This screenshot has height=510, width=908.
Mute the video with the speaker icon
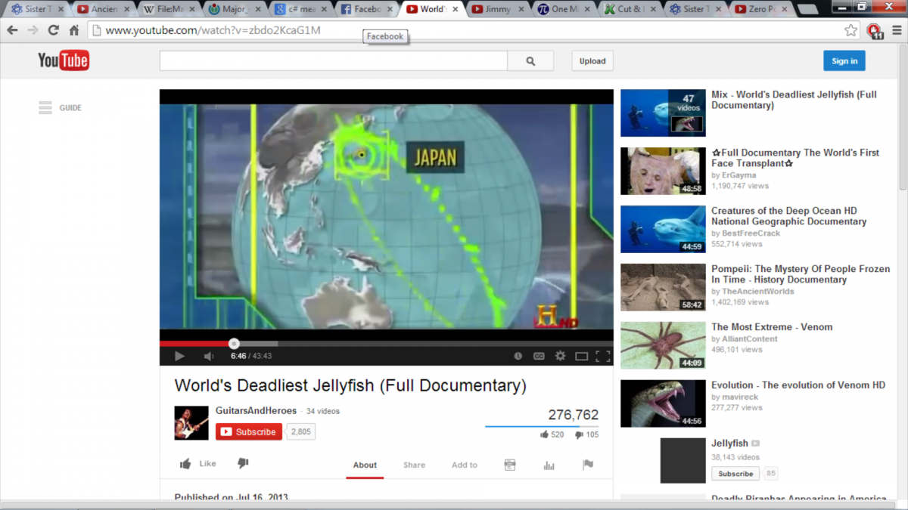[208, 356]
